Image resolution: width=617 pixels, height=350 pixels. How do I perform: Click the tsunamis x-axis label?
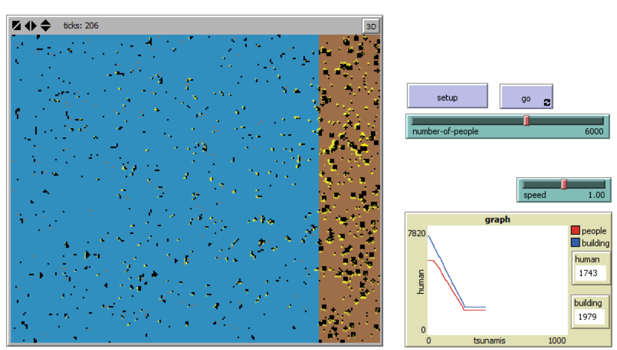point(489,341)
